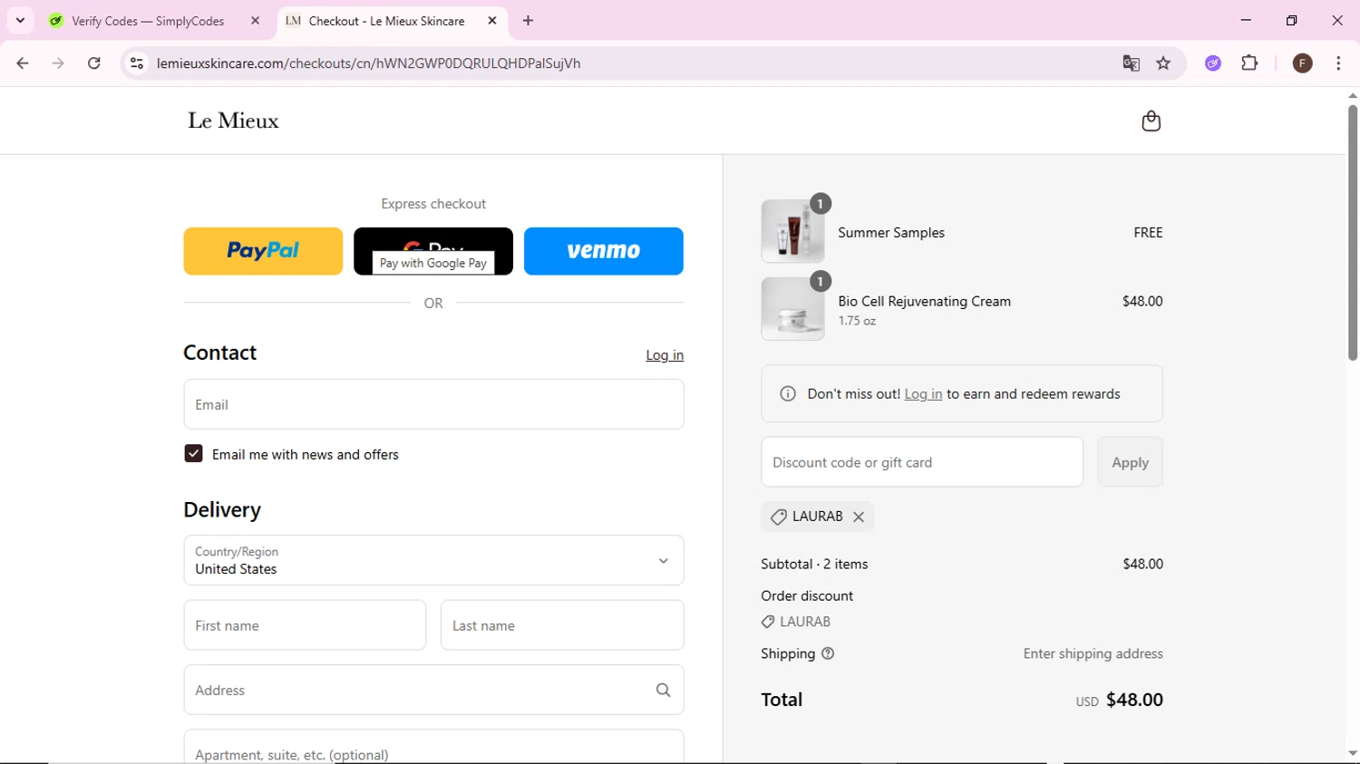Click the Google Translate icon in address bar
Viewport: 1360px width, 764px height.
point(1131,63)
